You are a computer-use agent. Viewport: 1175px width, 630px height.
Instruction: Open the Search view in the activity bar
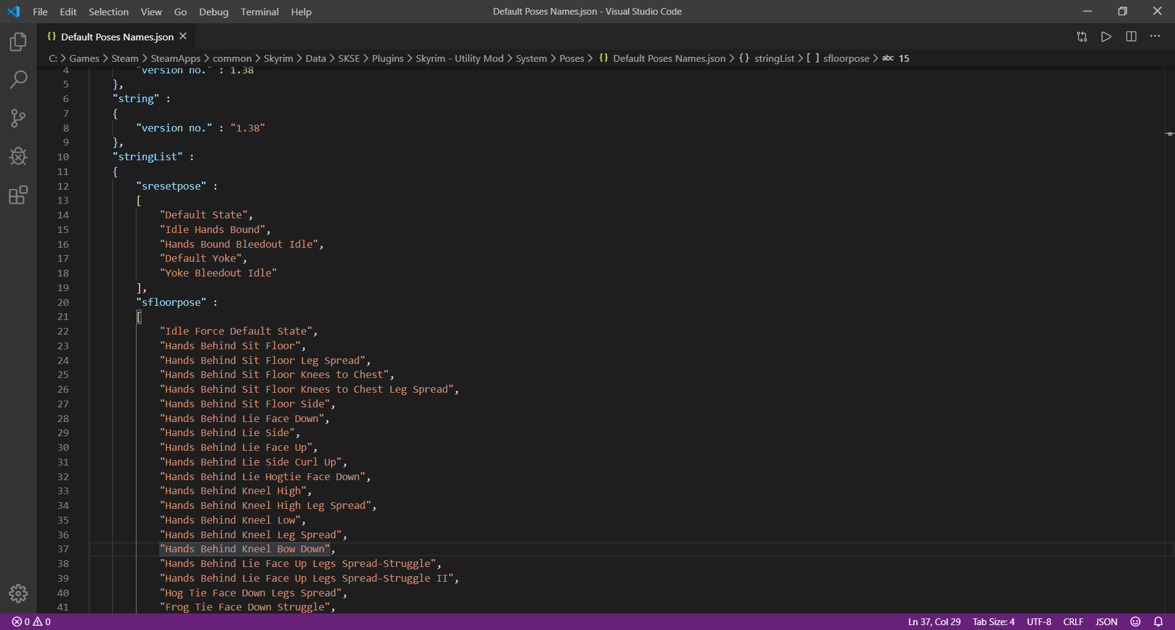(x=18, y=80)
